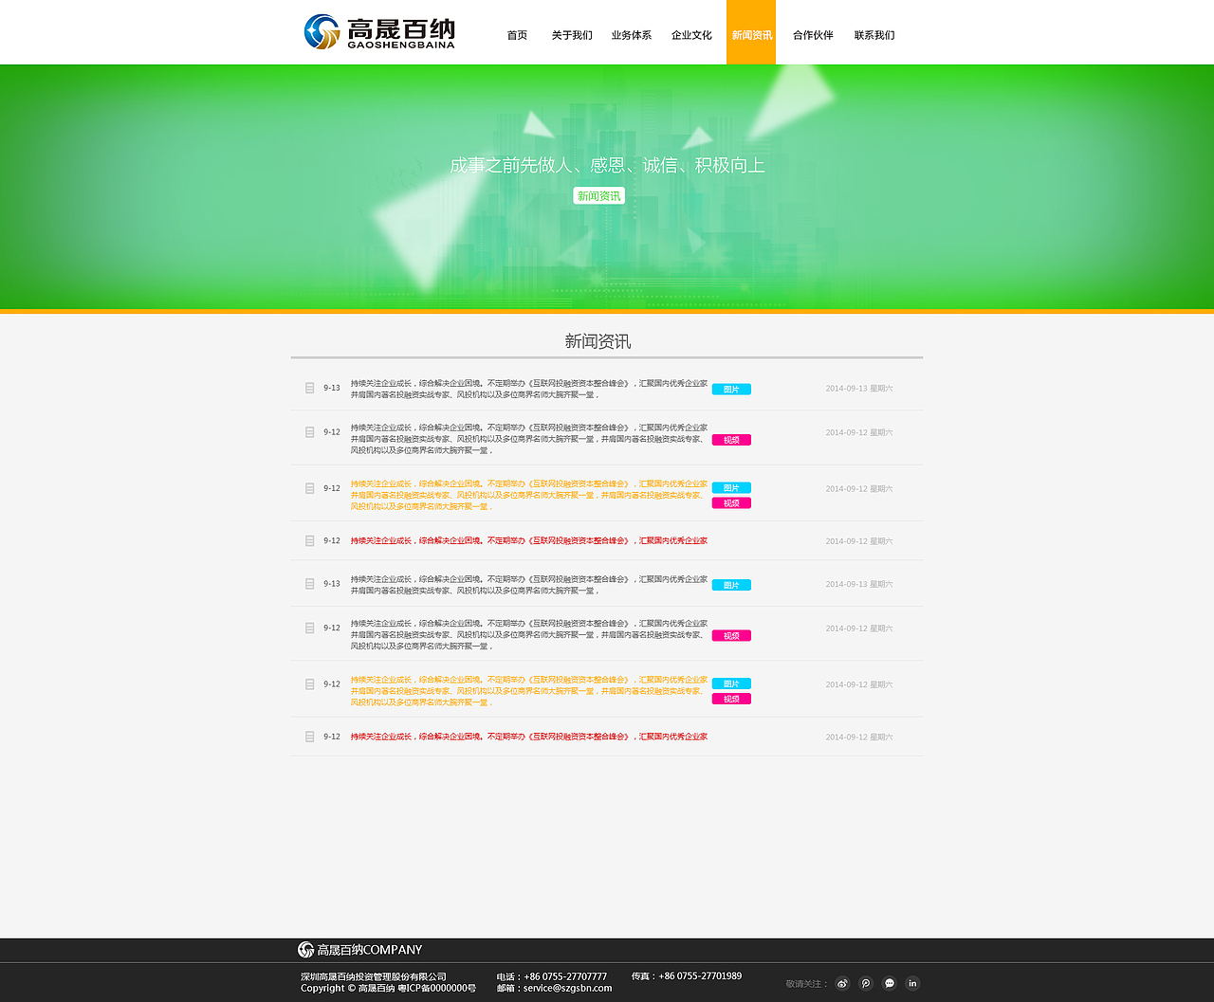
Task: Open the 联系我们 menu item
Action: [x=874, y=35]
